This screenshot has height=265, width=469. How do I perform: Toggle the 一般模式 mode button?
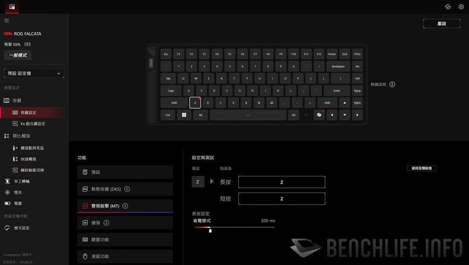click(17, 55)
